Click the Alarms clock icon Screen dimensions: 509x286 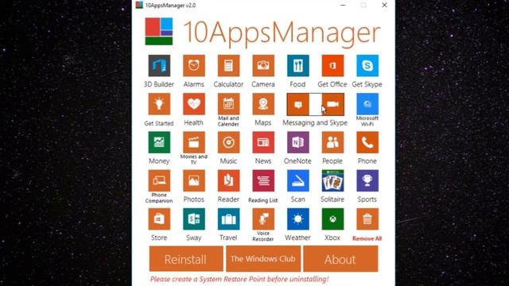tap(194, 65)
